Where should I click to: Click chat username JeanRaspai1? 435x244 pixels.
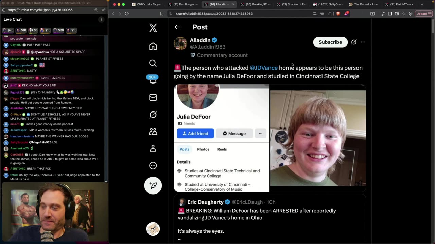click(19, 130)
